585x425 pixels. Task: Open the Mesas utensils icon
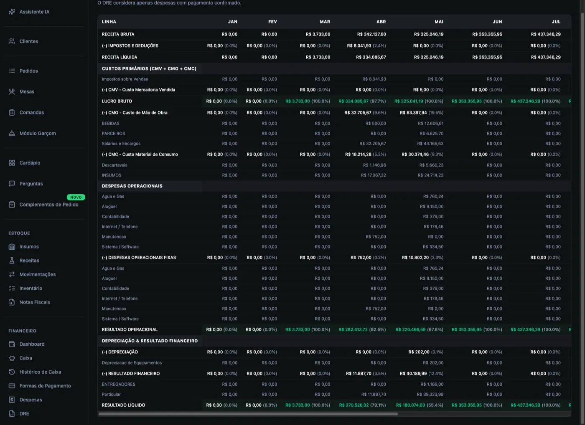click(x=12, y=92)
